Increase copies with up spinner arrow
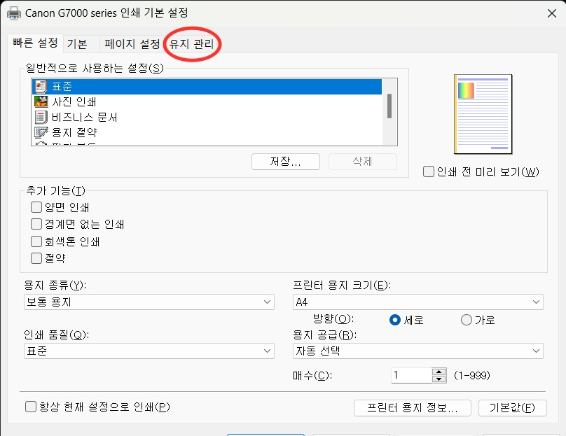 click(x=439, y=372)
